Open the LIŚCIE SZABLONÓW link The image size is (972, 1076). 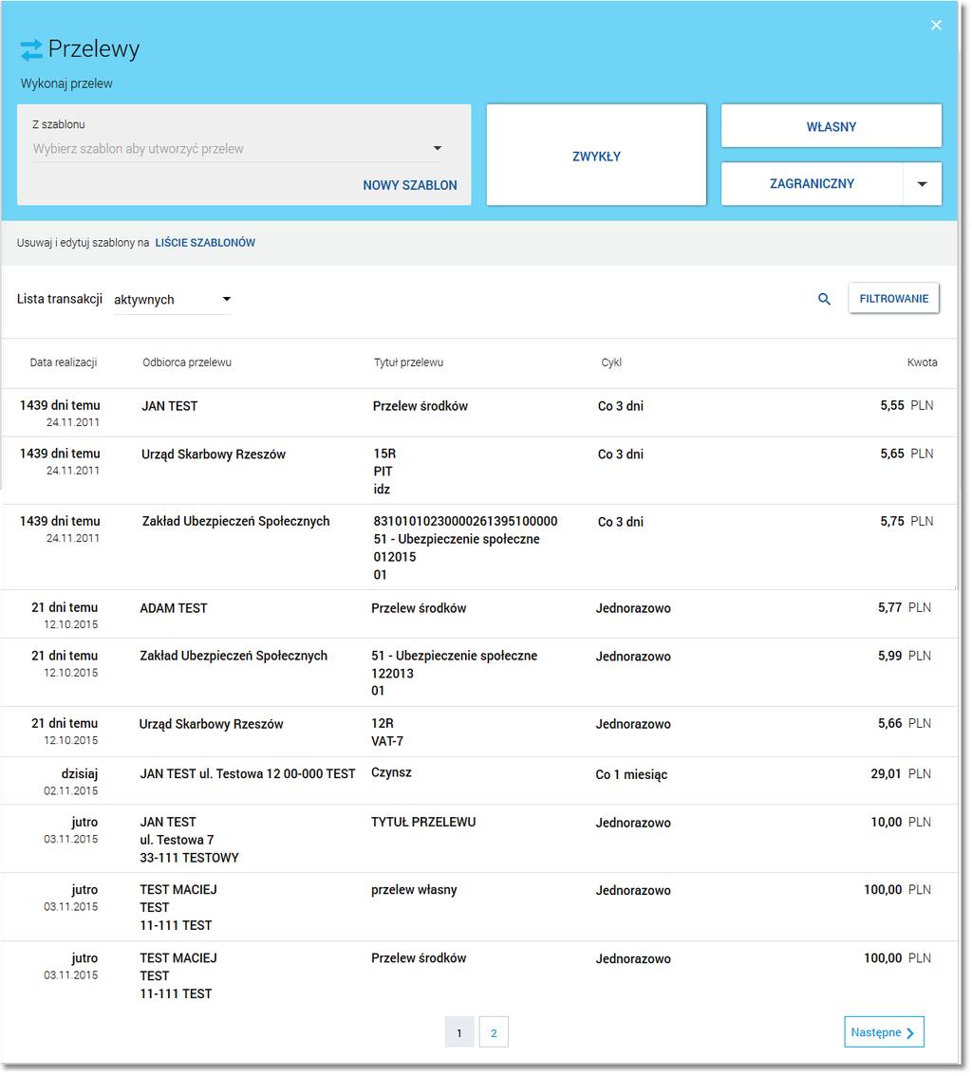point(205,243)
